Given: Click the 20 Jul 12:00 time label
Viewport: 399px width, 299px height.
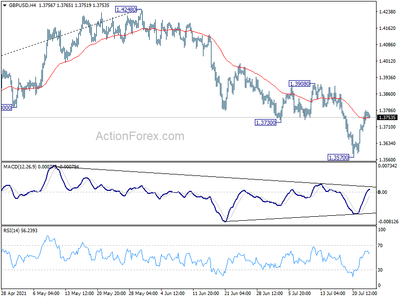Looking at the screenshot, I should 365,293.
